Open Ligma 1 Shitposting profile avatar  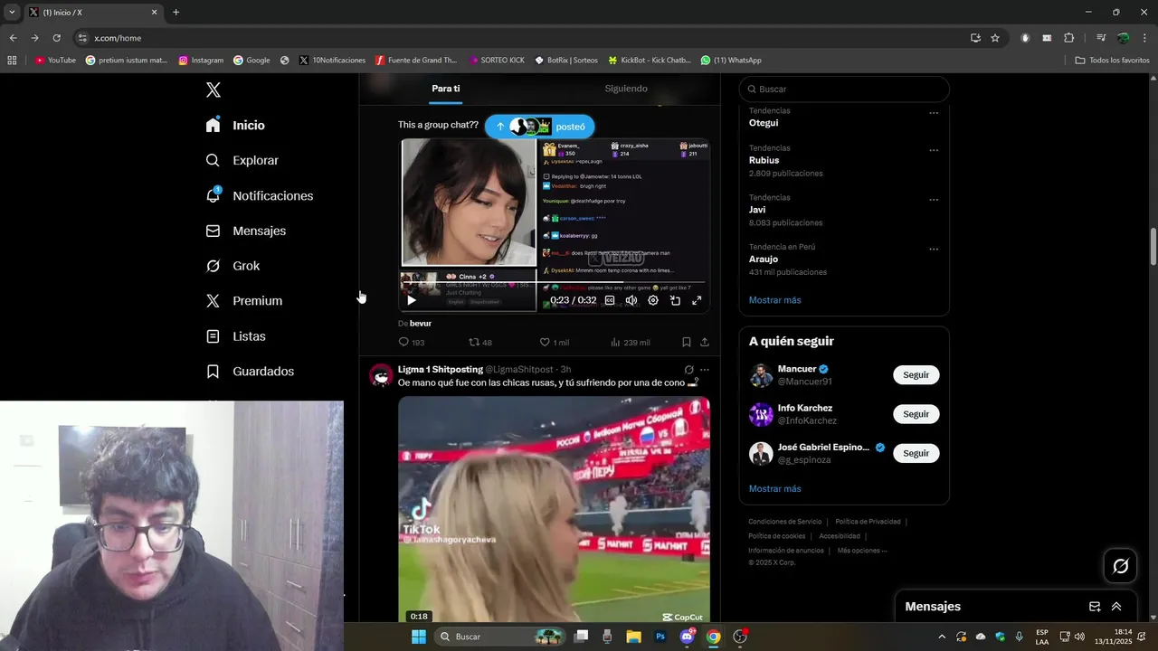pyautogui.click(x=382, y=376)
